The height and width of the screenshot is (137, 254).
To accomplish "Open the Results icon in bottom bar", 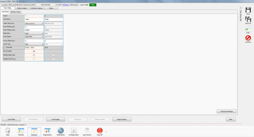I will coord(21,131).
